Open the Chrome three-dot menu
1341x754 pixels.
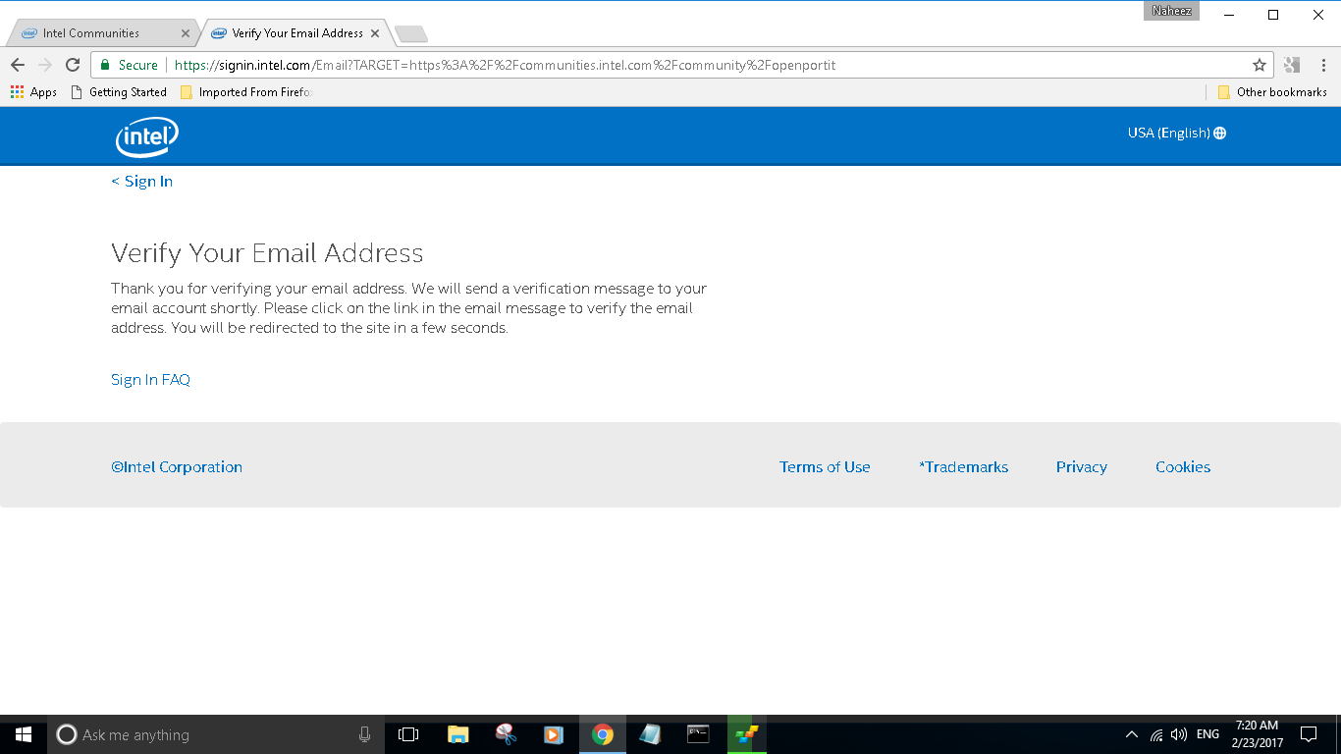1322,65
